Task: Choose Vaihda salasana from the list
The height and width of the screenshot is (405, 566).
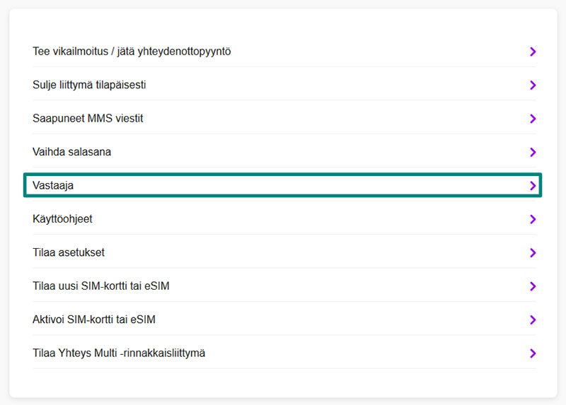Action: (71, 152)
